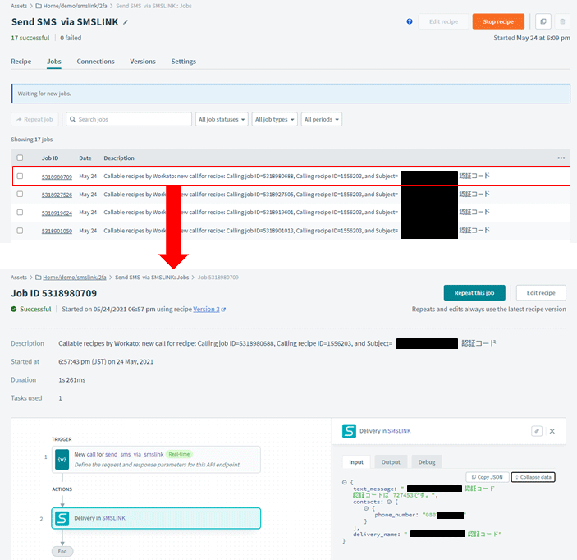The image size is (577, 560).
Task: Collapse the contact object toggle
Action: (366, 508)
